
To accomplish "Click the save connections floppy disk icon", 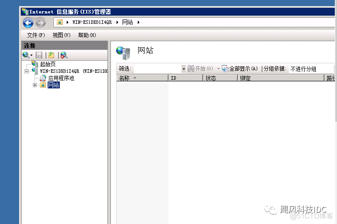I will click(x=39, y=55).
